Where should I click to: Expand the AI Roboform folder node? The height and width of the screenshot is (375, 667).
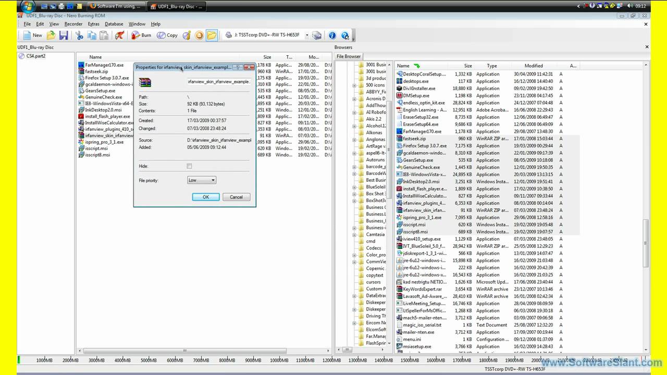coord(354,112)
